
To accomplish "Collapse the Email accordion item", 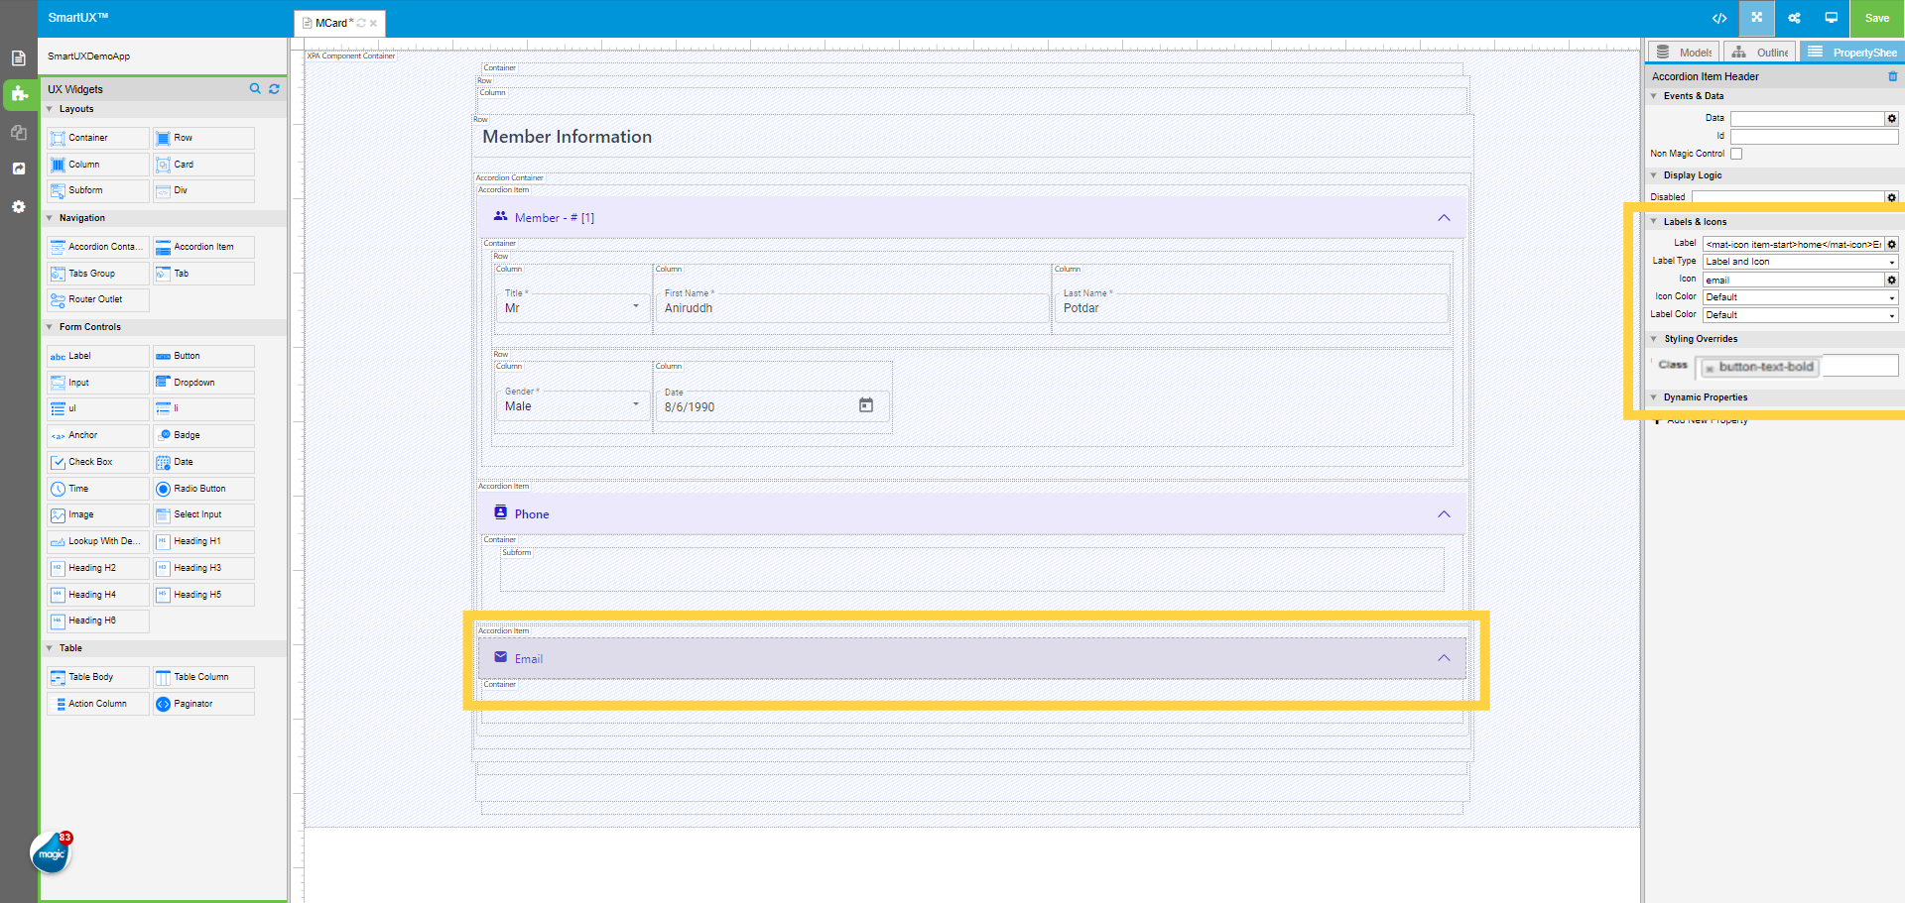I will (x=1444, y=658).
